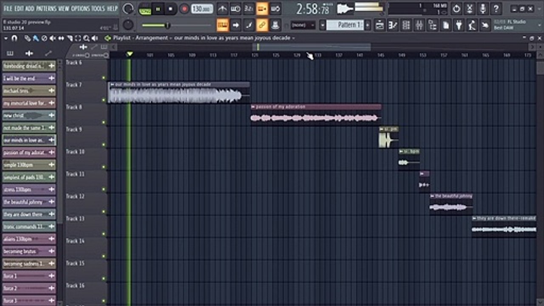Show audio clips filter in picker panel

(x=29, y=53)
